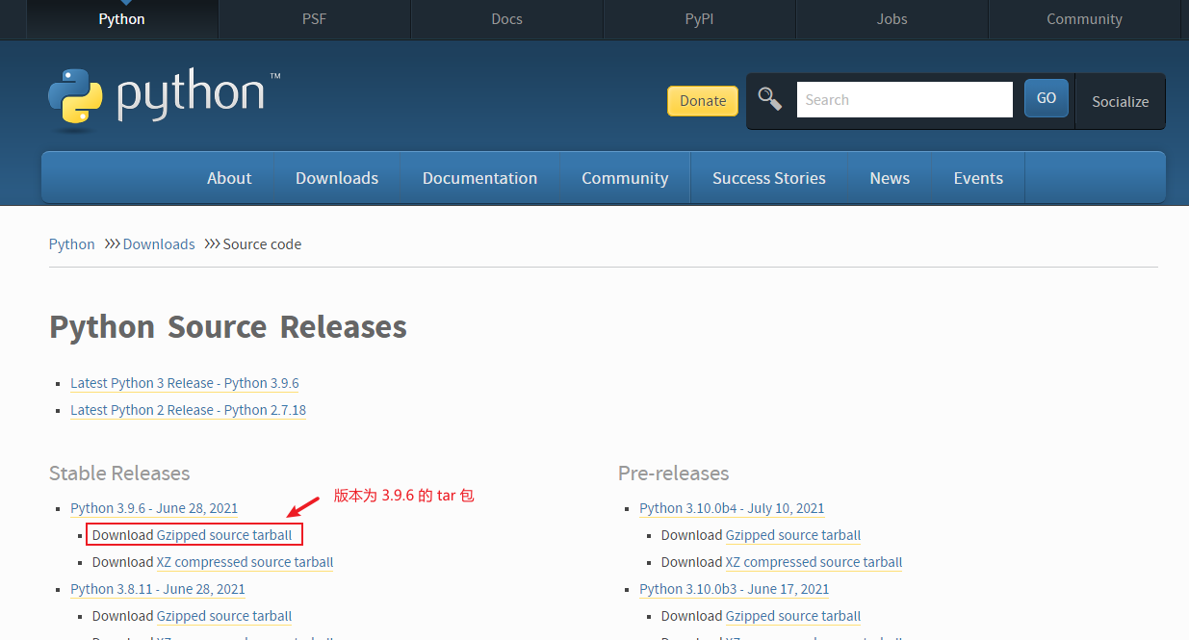The width and height of the screenshot is (1189, 640).
Task: Open the Jobs top tab
Action: (892, 19)
